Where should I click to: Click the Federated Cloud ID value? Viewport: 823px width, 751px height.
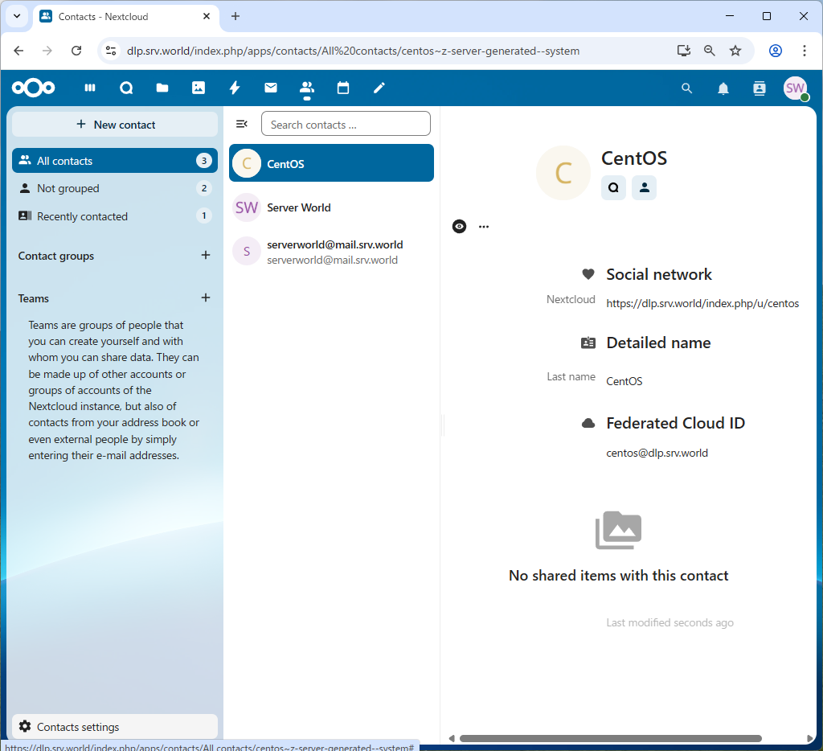point(657,453)
